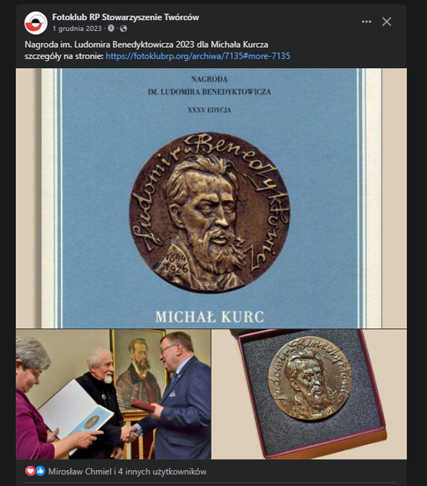
Task: Open the large blue diploma cover image
Action: (x=211, y=198)
